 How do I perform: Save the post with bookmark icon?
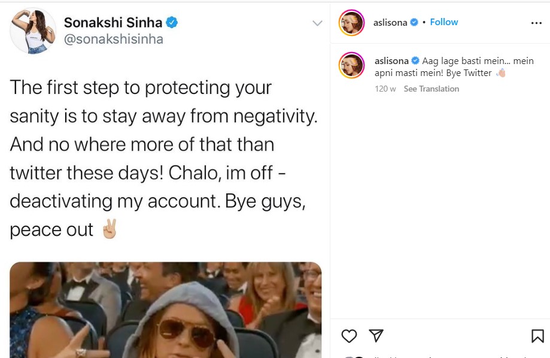pos(537,336)
